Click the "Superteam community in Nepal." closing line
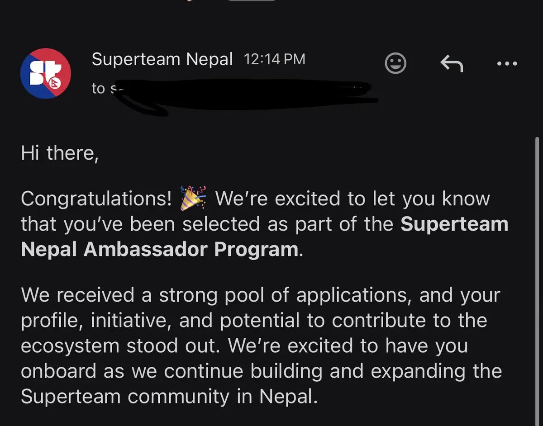Screen dimensions: 543x426 click(167, 397)
